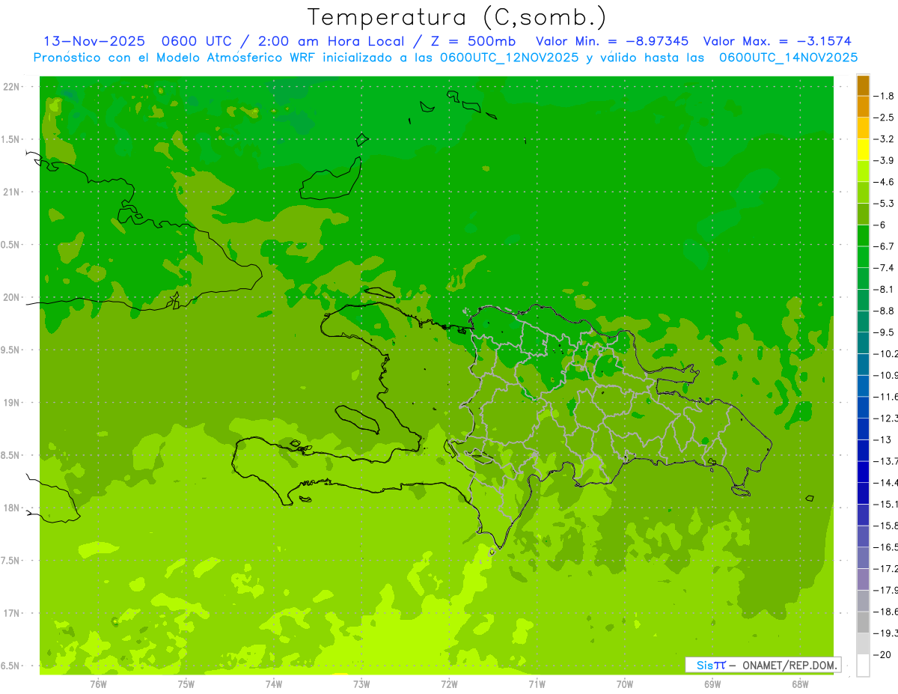Viewport: 898px width, 694px height.
Task: Click the -6.7 colorbar label
Action: [885, 246]
